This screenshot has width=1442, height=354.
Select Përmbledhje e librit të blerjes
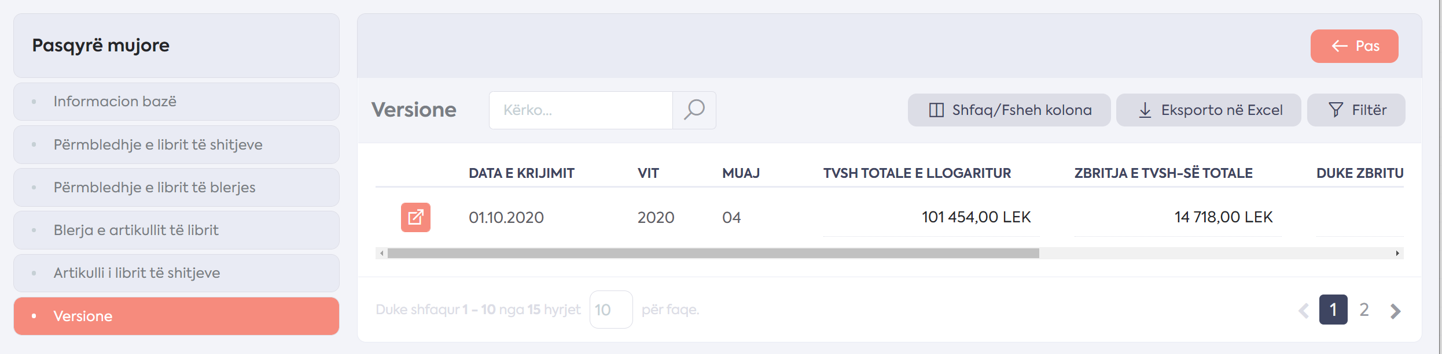[x=176, y=187]
